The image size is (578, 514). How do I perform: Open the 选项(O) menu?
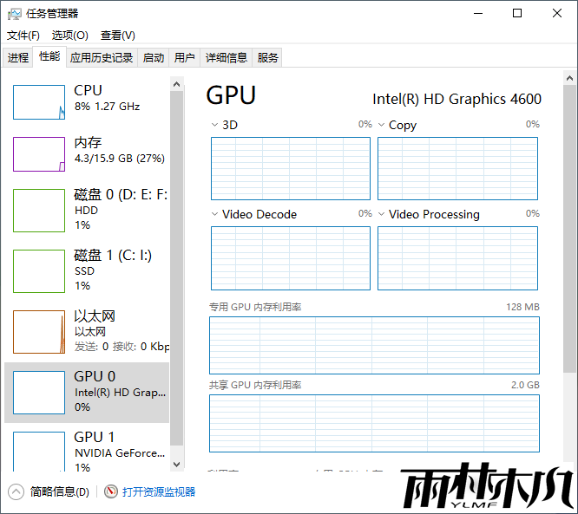(x=69, y=36)
